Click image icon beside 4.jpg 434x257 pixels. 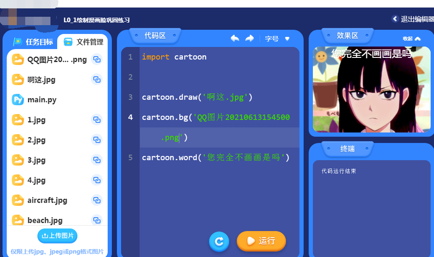coord(18,180)
